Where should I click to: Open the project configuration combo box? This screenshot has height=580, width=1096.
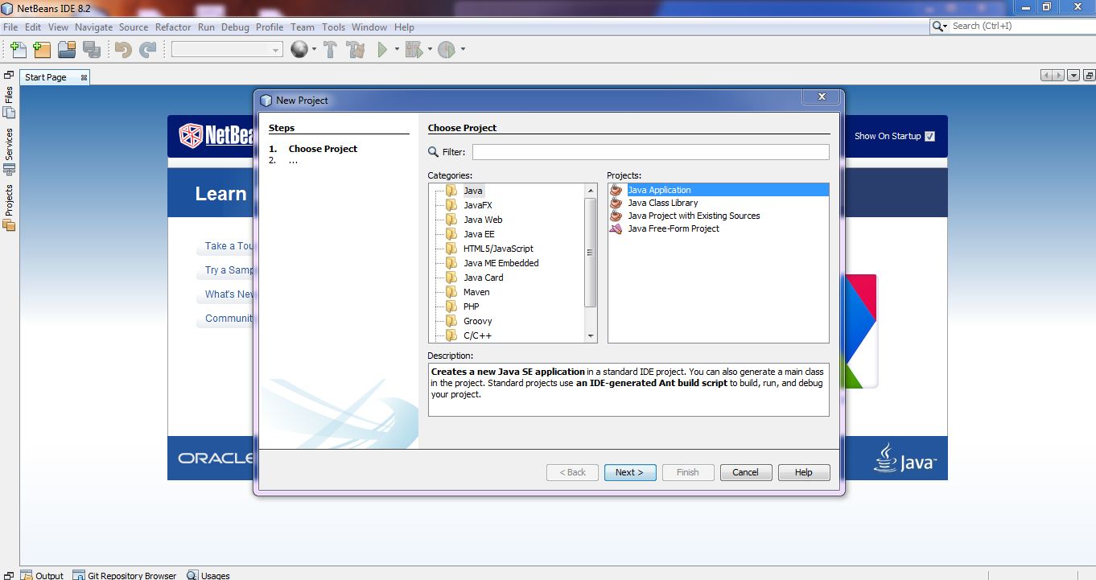click(x=227, y=50)
